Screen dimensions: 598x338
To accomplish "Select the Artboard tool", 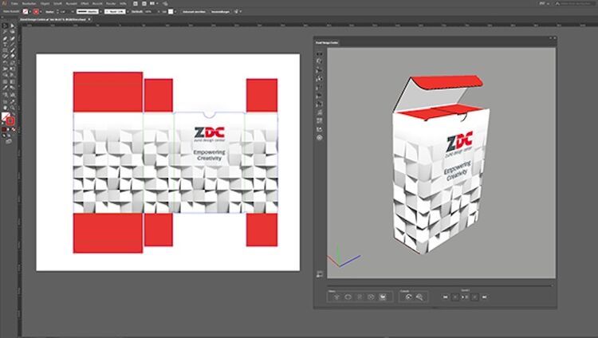I will (5, 101).
